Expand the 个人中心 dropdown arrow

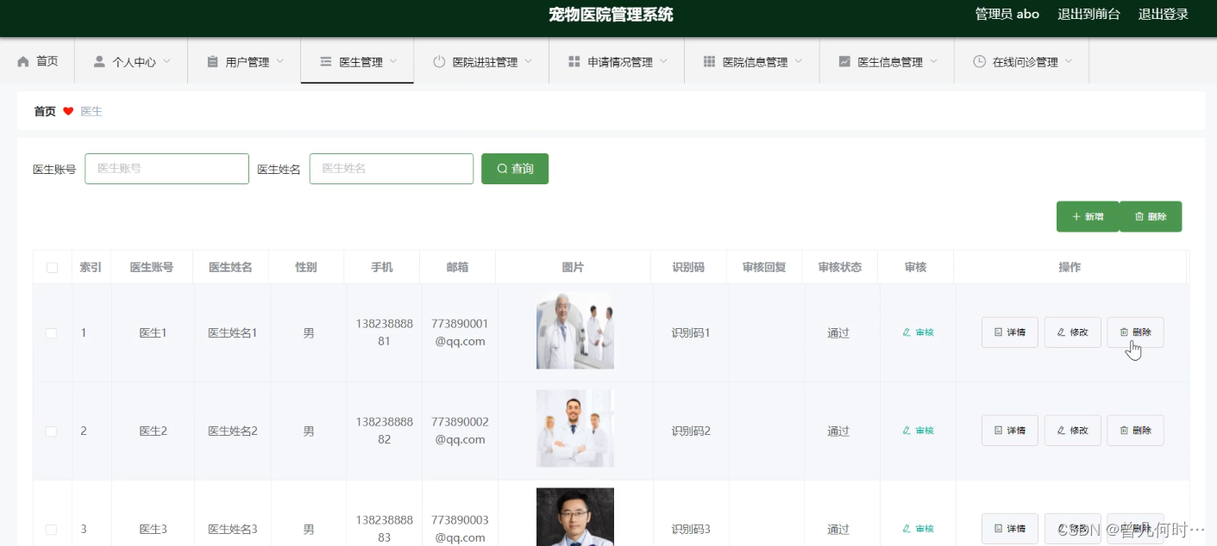(x=167, y=61)
